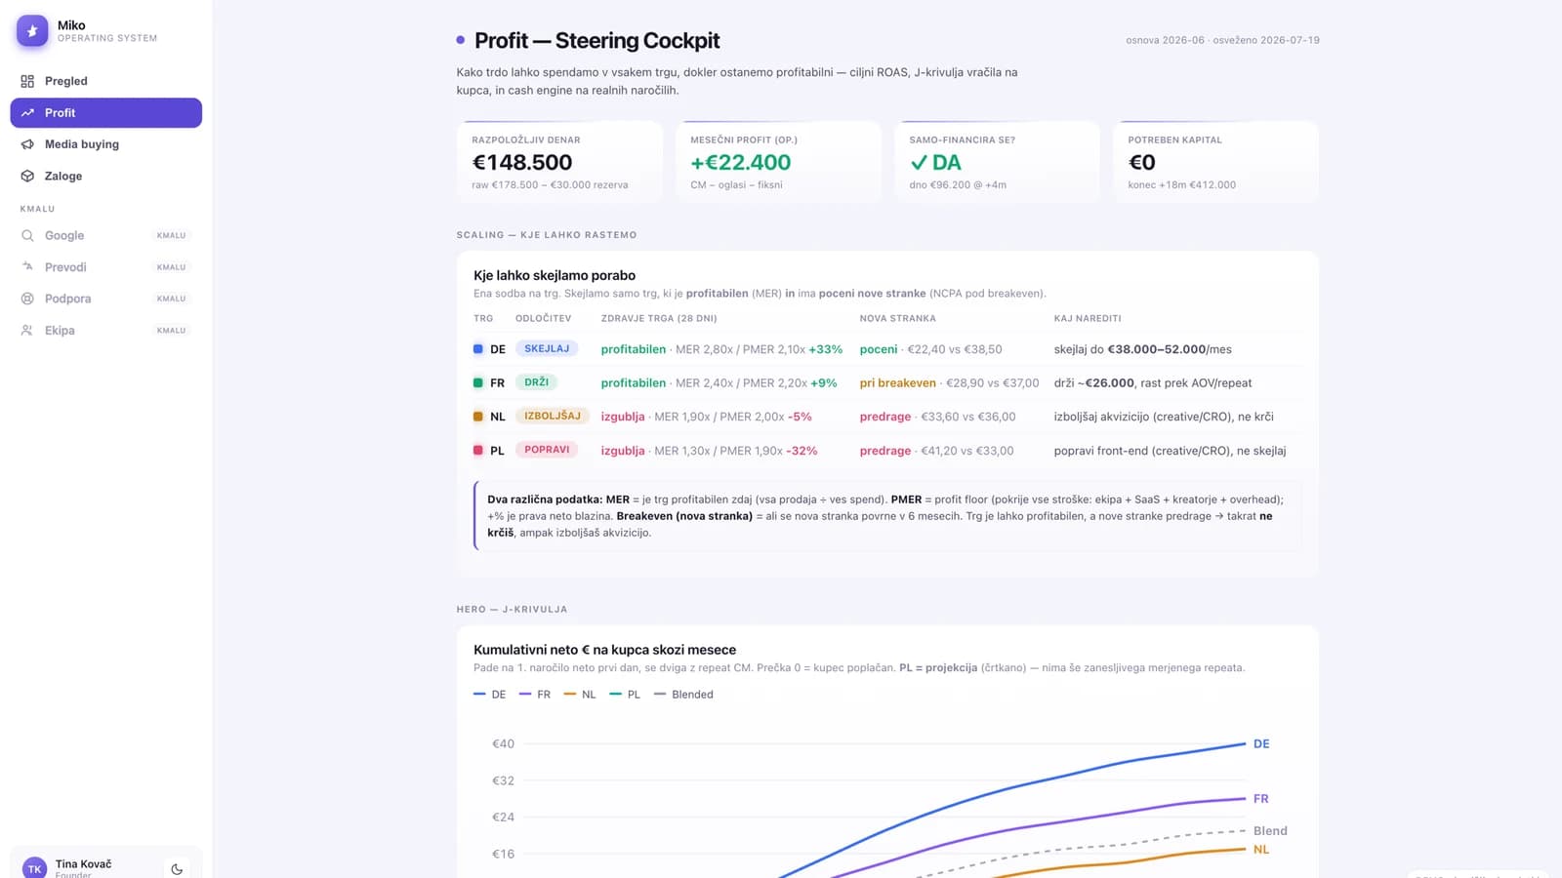Click 'predrage · €33,60 vs €36,00' cell

[938, 417]
